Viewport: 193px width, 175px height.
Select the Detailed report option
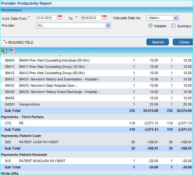click(x=150, y=26)
